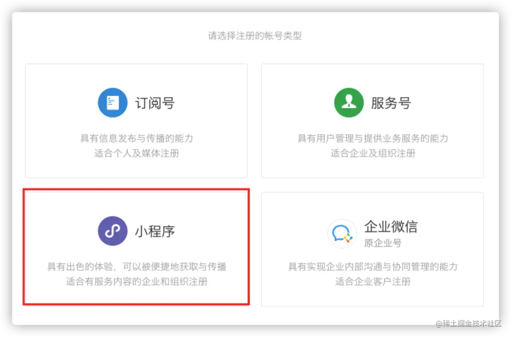
Task: Select the 服务号 title text
Action: click(x=391, y=103)
